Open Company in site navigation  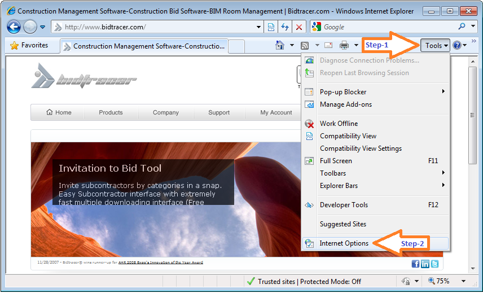click(166, 112)
